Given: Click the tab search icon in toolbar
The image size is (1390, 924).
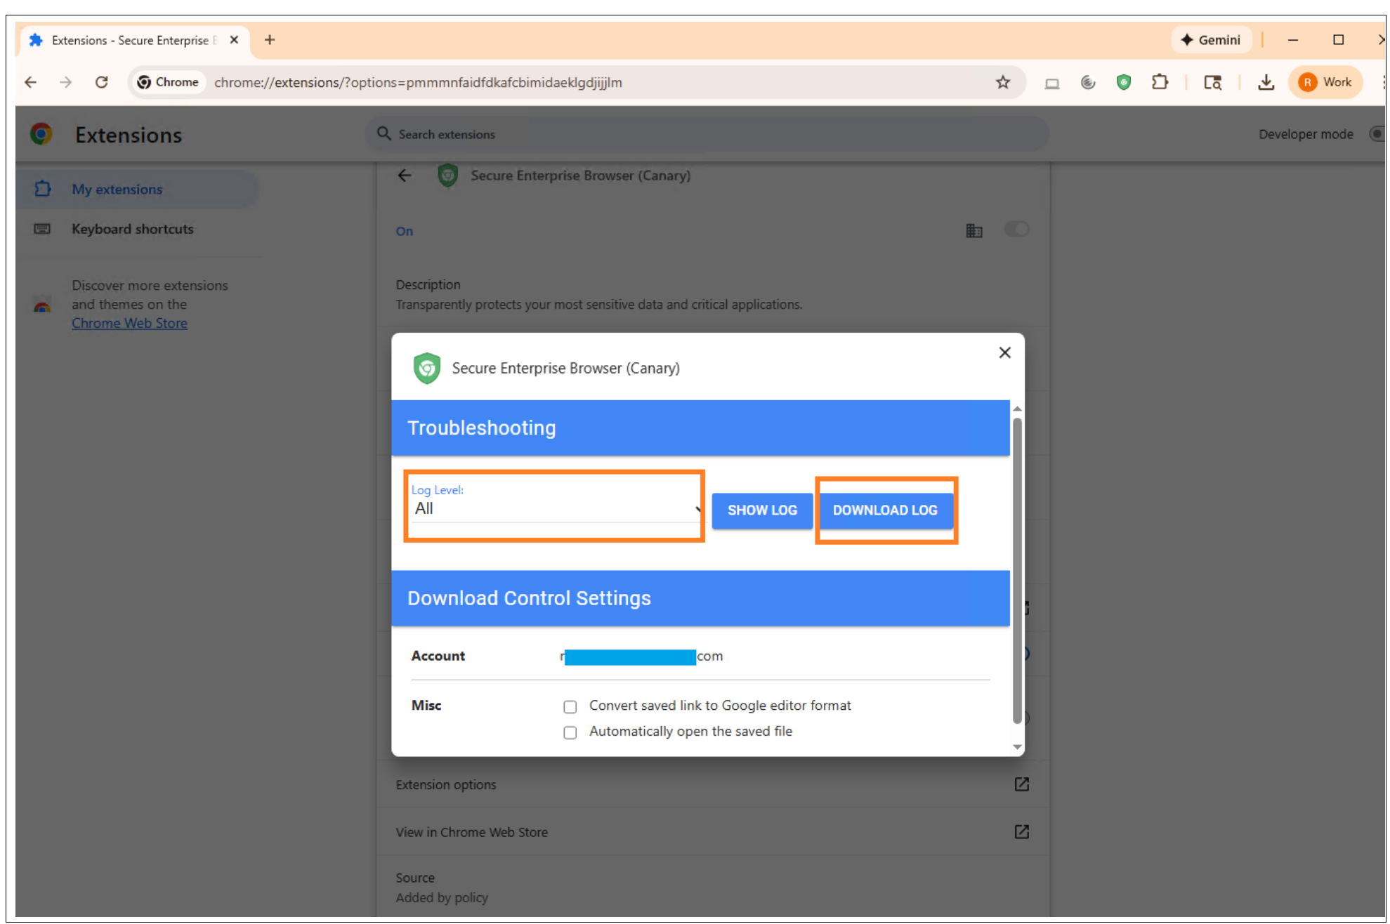Looking at the screenshot, I should (1212, 82).
